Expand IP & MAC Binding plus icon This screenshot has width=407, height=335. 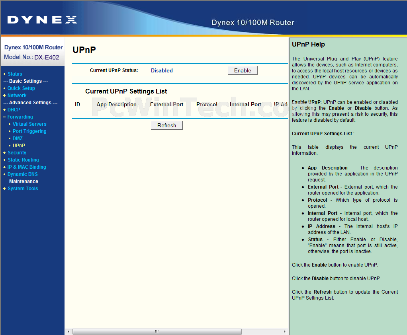4,167
